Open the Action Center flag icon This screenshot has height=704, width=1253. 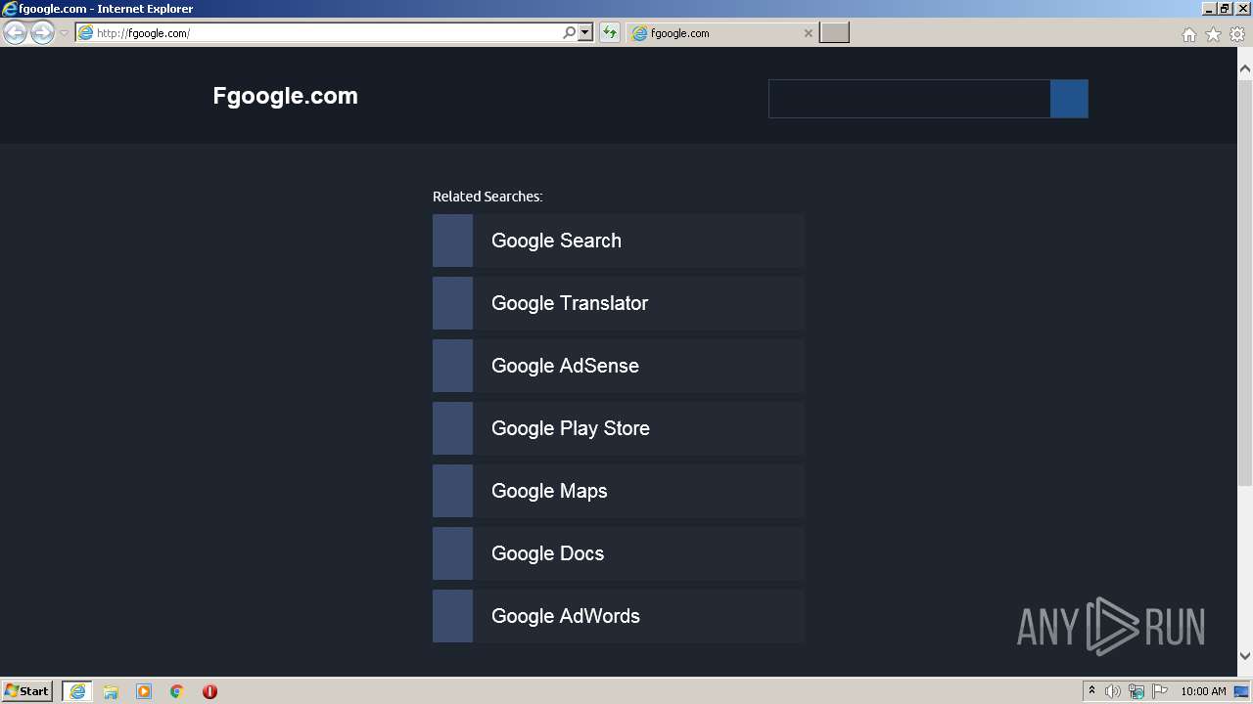[x=1160, y=691]
